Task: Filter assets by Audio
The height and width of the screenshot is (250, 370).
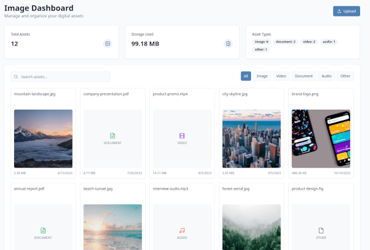Action: click(326, 76)
